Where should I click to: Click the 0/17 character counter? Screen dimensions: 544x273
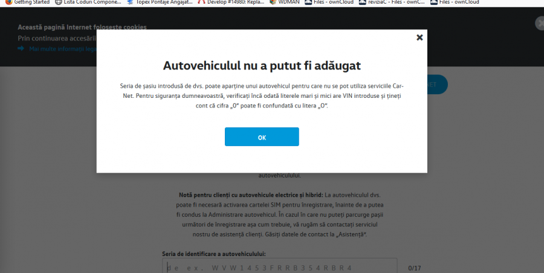click(415, 268)
